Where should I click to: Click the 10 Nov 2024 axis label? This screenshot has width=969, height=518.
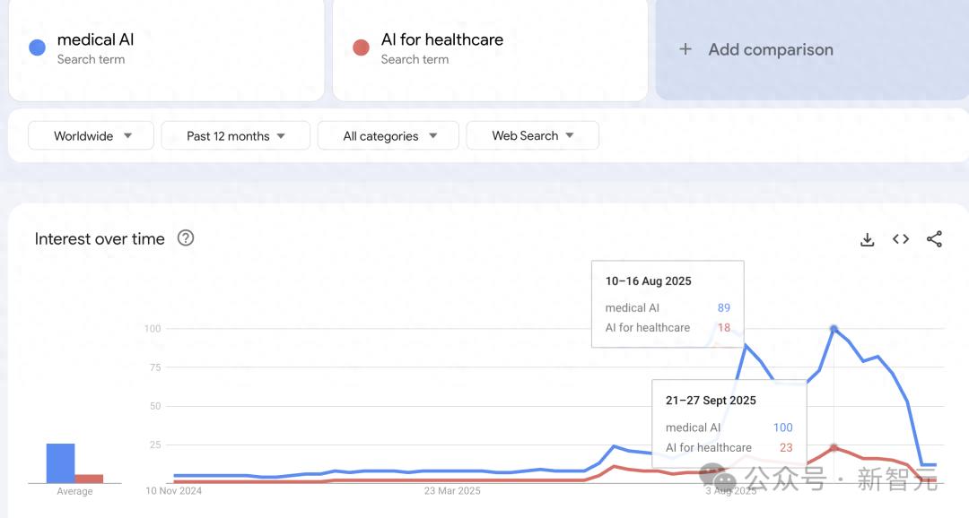pyautogui.click(x=174, y=491)
